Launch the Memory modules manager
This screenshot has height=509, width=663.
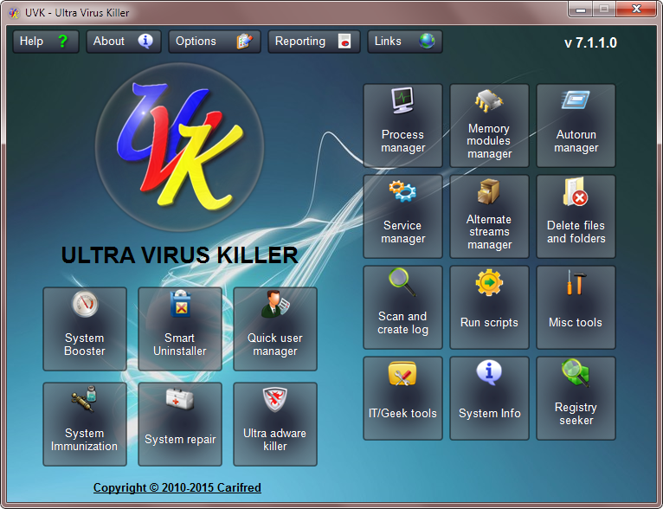pos(489,125)
